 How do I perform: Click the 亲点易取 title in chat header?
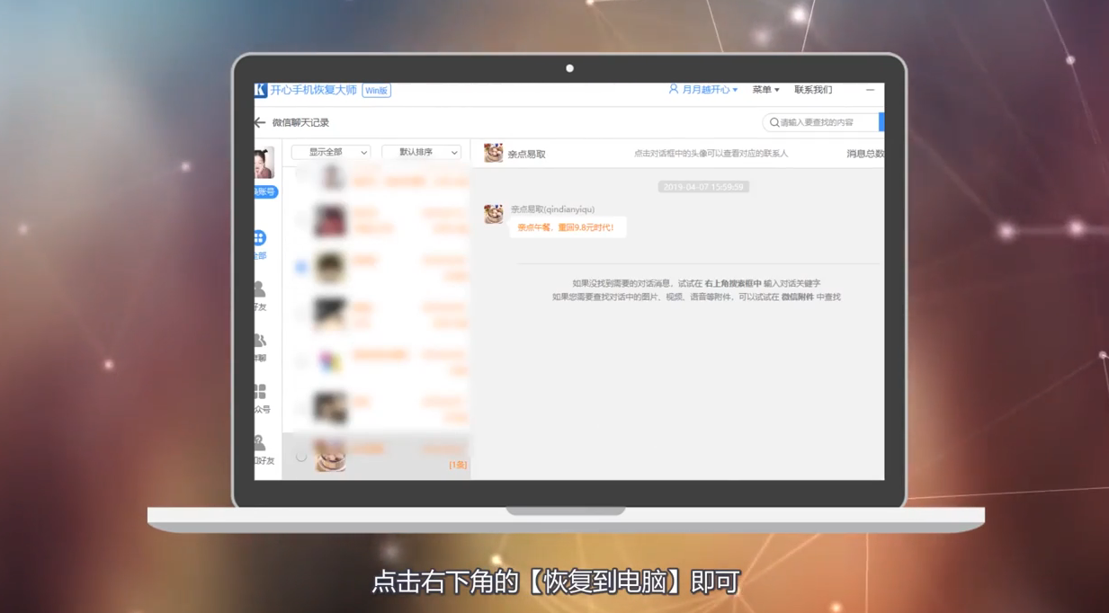527,155
